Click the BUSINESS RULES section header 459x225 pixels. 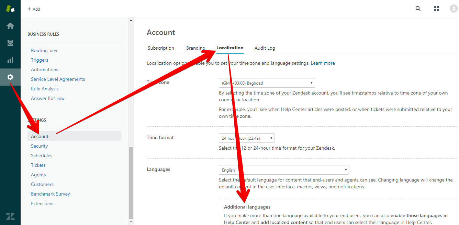click(x=43, y=34)
